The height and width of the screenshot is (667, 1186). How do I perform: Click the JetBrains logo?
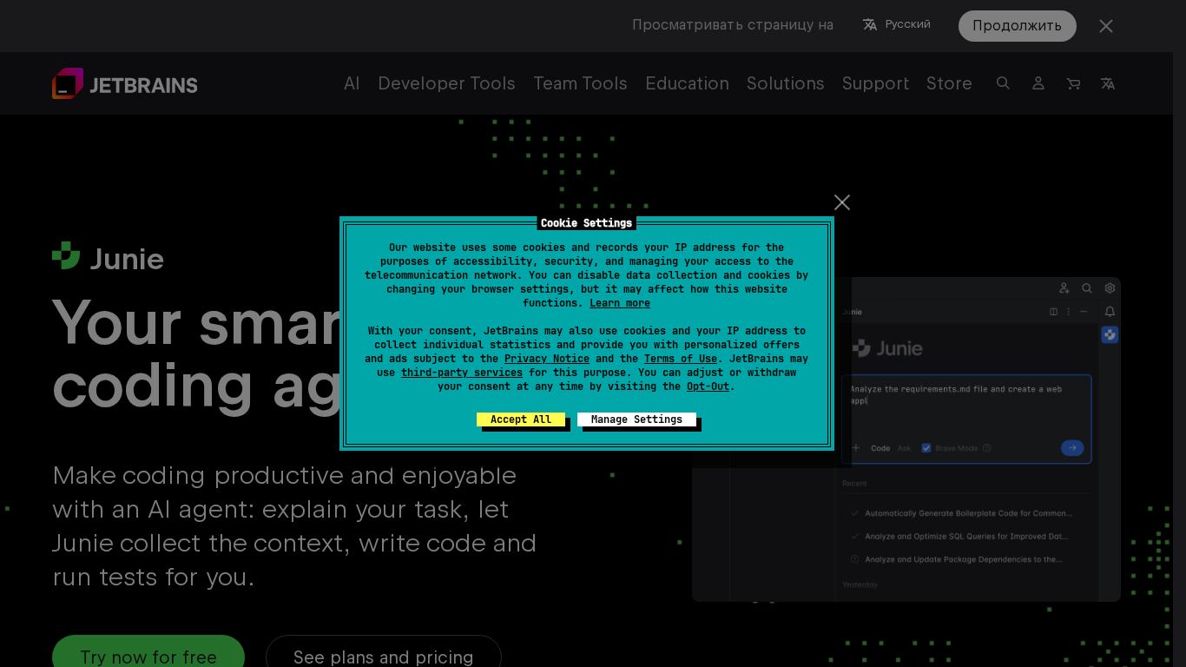pyautogui.click(x=125, y=83)
